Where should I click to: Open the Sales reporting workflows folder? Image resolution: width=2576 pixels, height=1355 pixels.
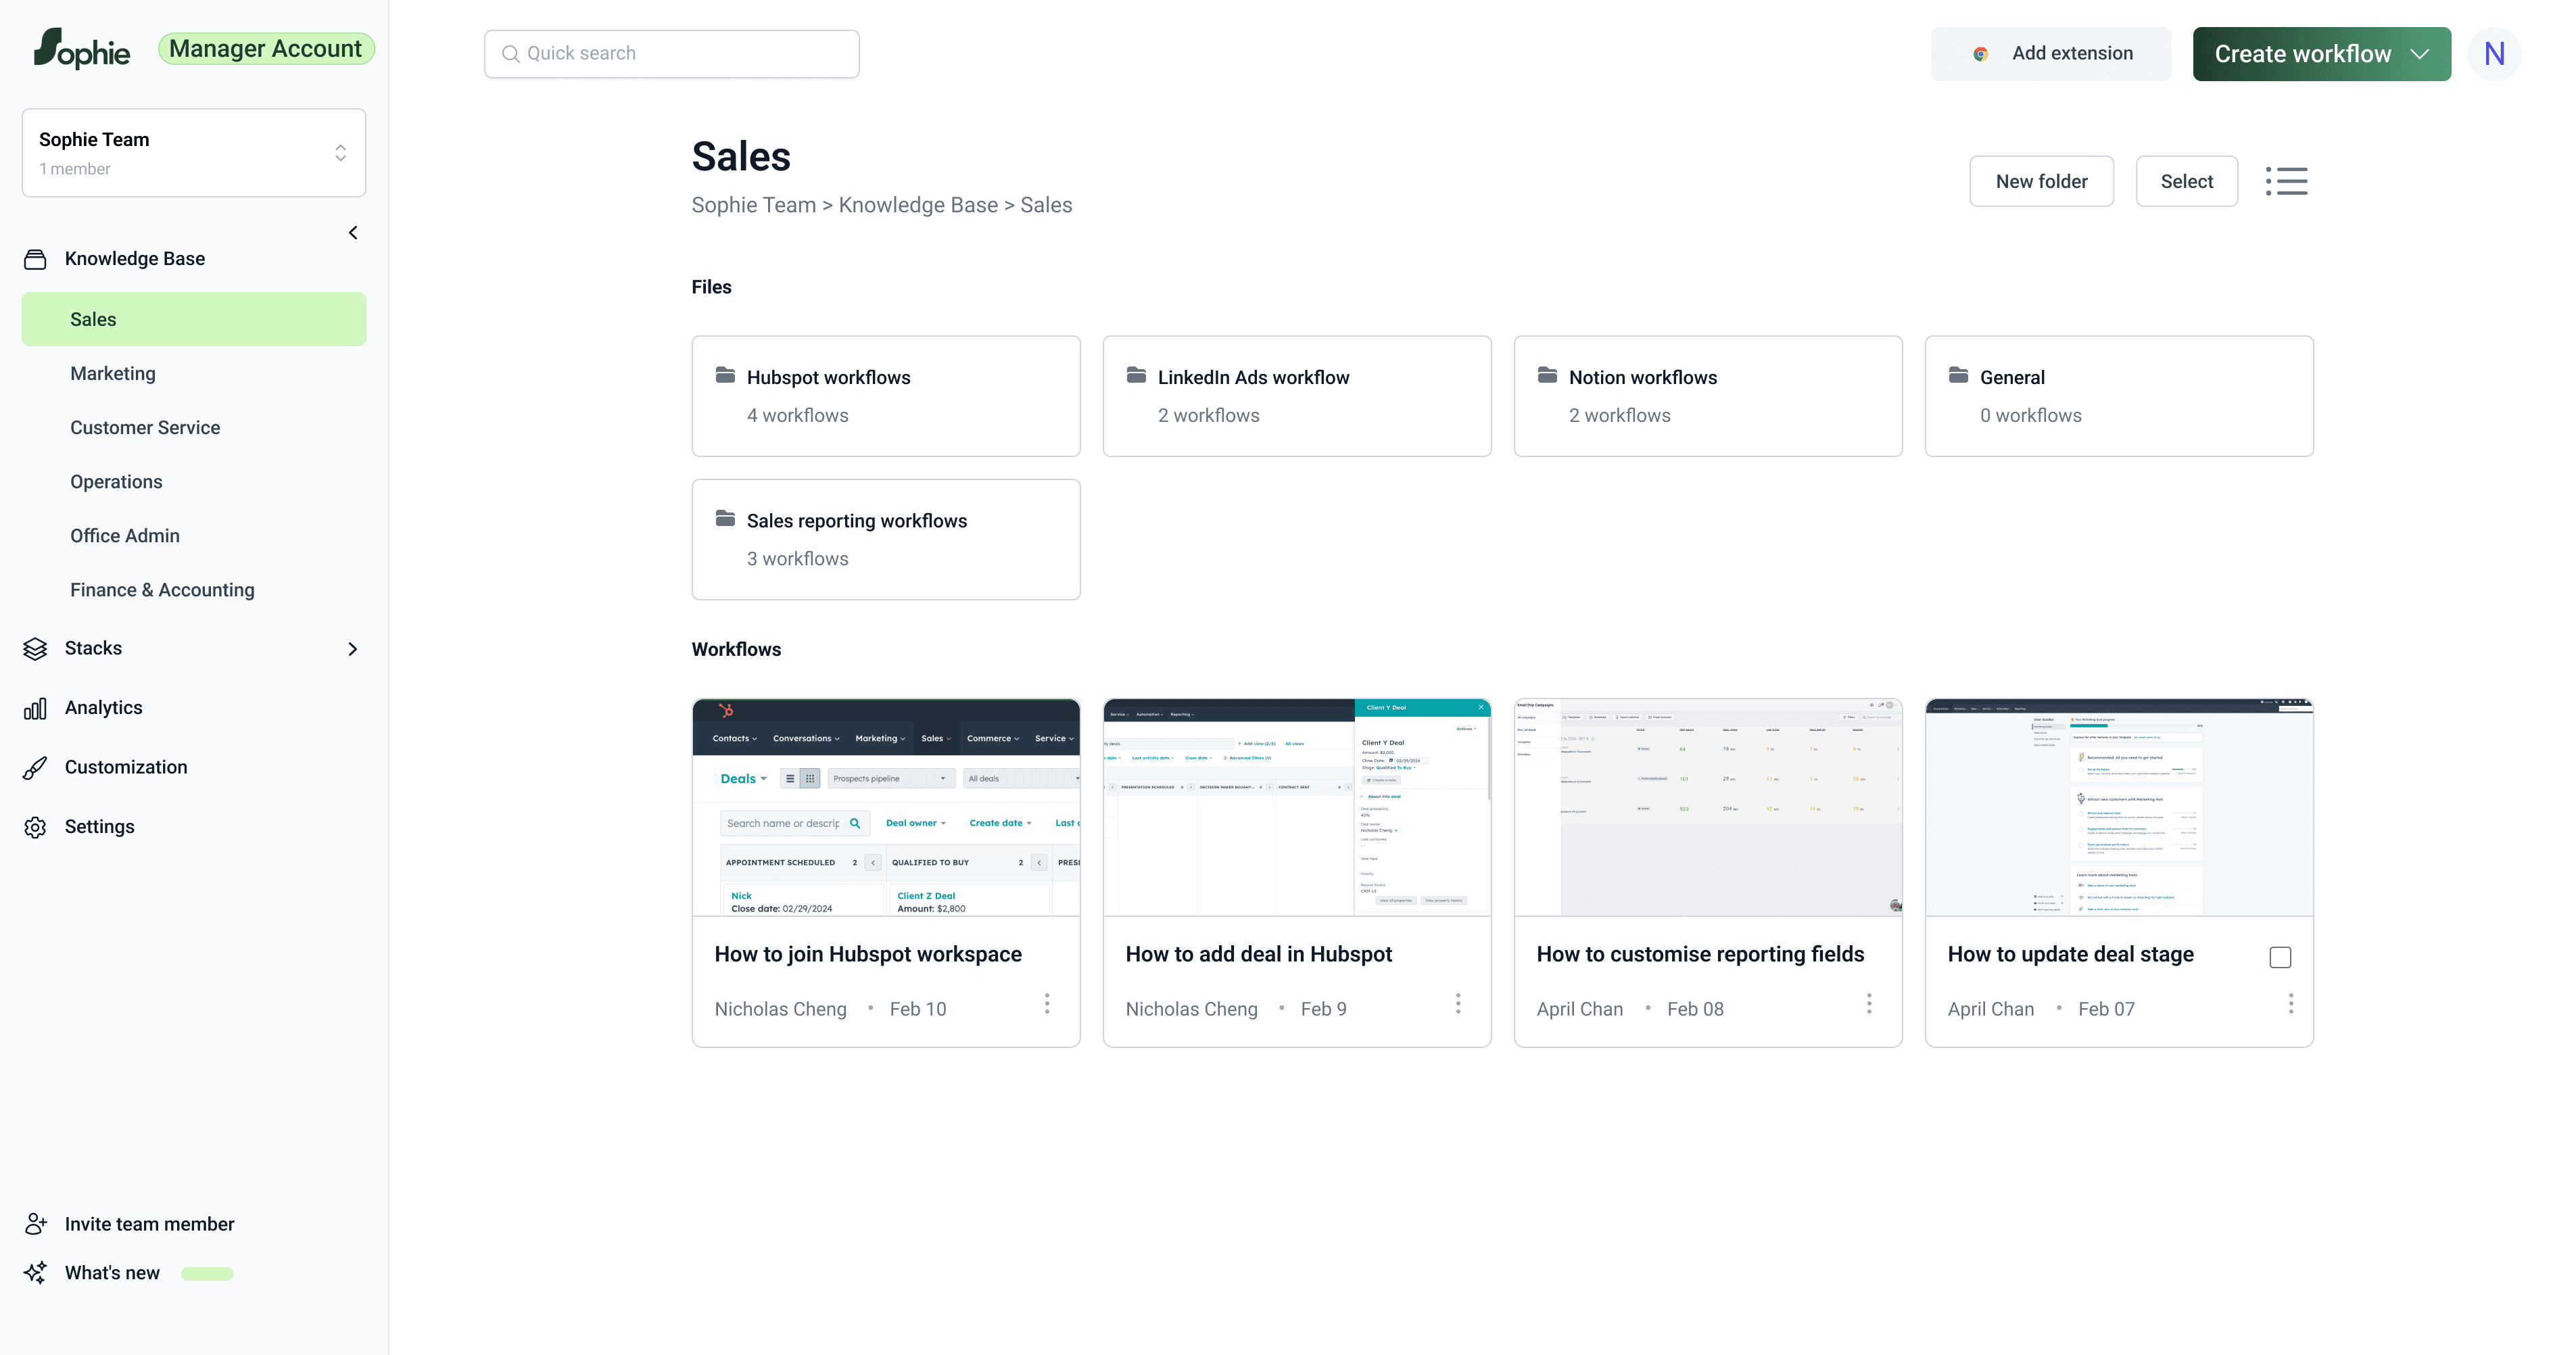886,540
